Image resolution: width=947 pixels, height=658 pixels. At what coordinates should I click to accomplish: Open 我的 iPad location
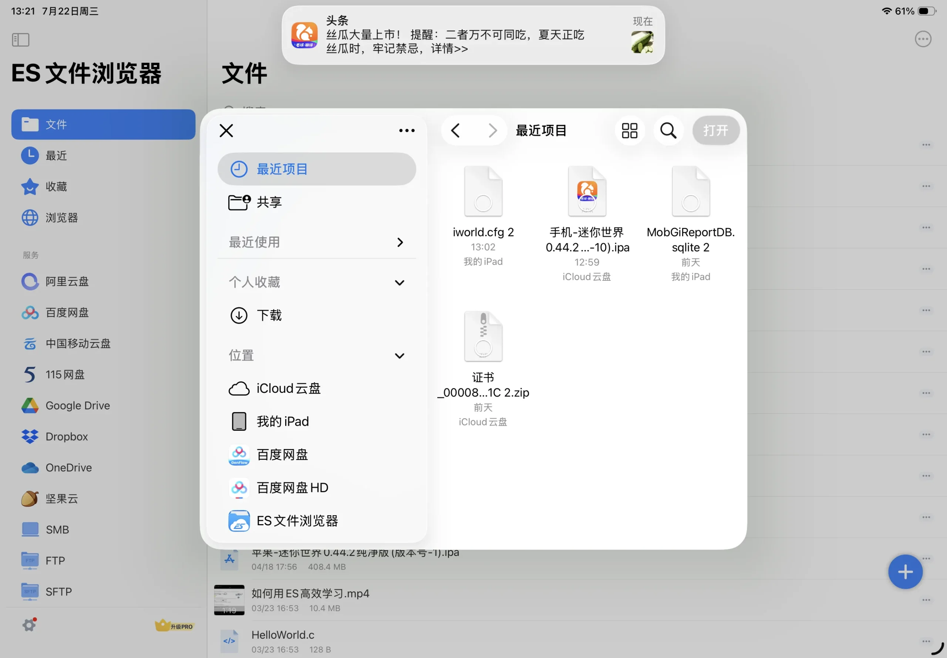(x=317, y=421)
